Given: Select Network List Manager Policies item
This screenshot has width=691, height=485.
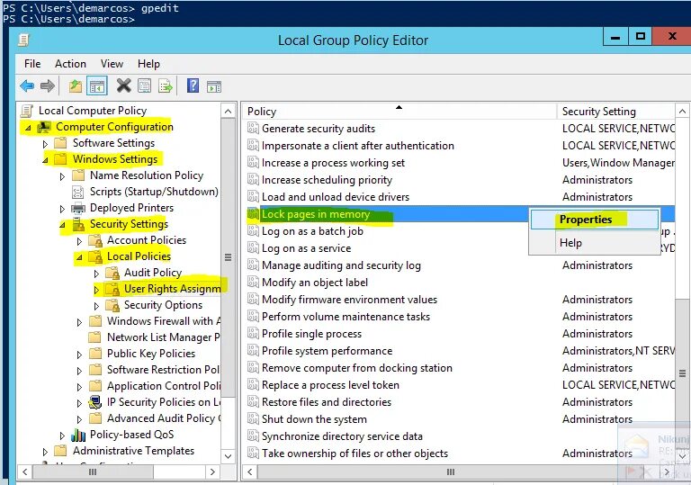Looking at the screenshot, I should 163,337.
